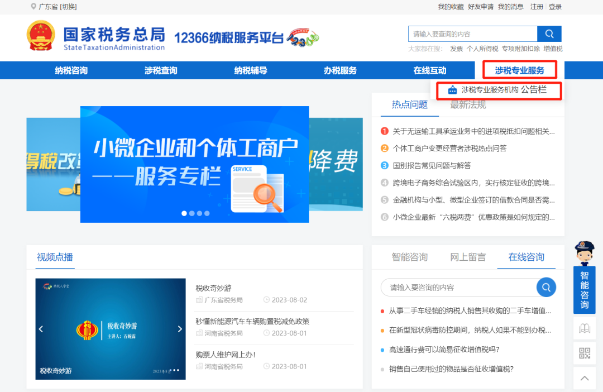The width and height of the screenshot is (603, 392).
Task: Open the 涉税查询 nav menu
Action: pos(161,70)
